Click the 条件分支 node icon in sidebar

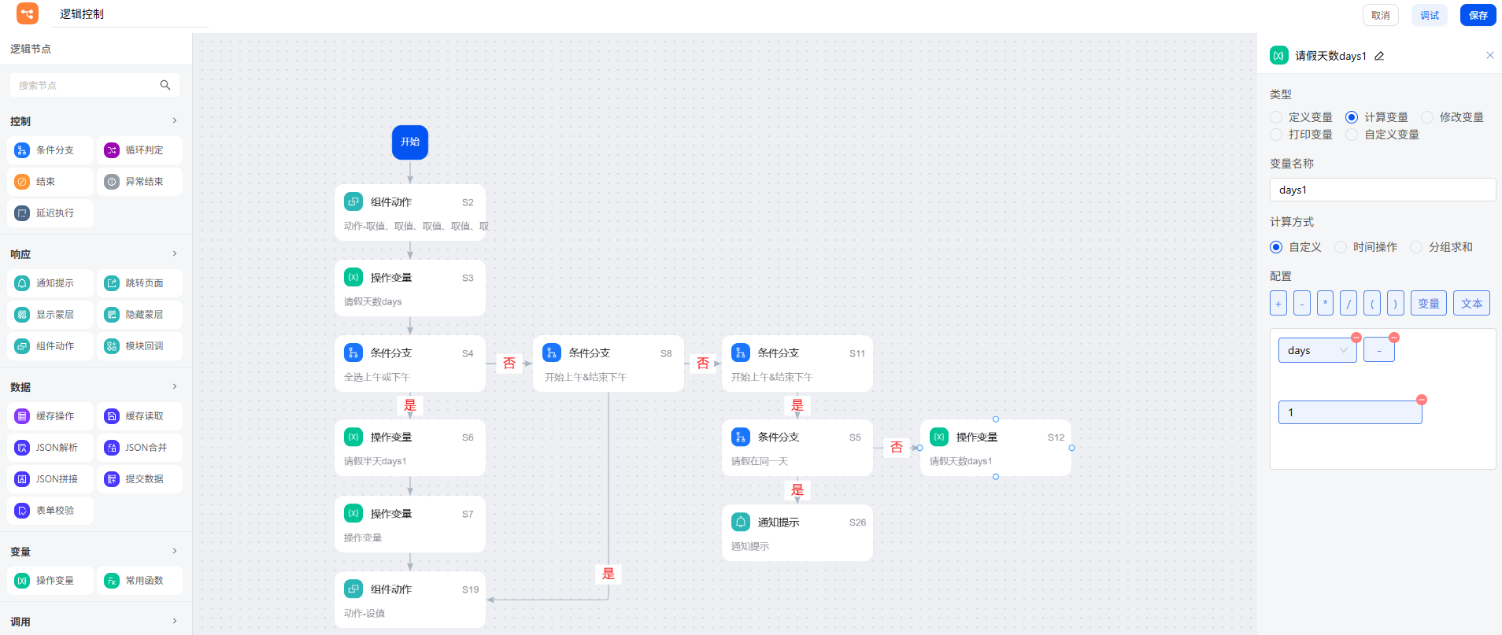22,150
